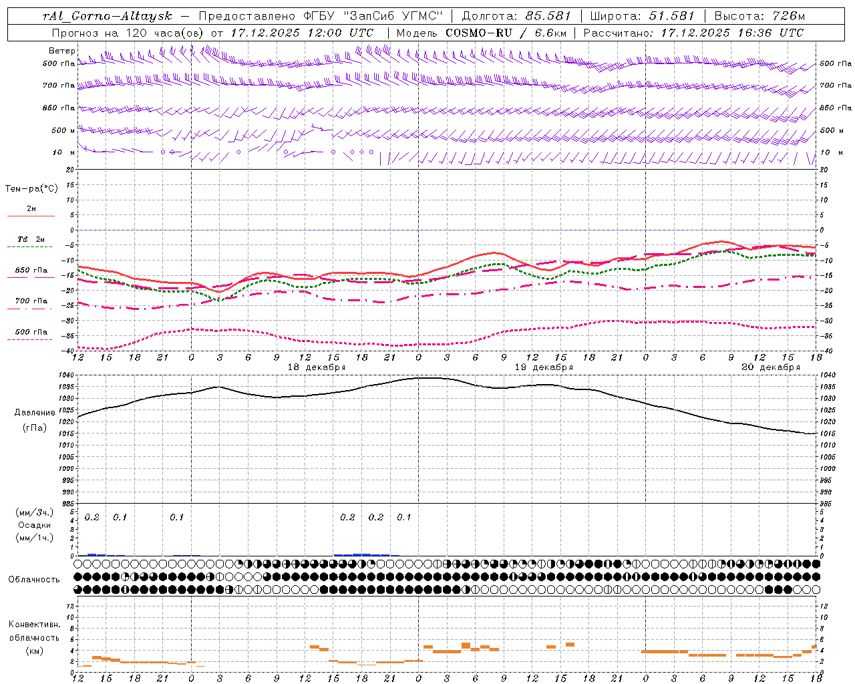
Task: Click the forecast length Прогноз на 120 часа(ов)
Action: 128,33
